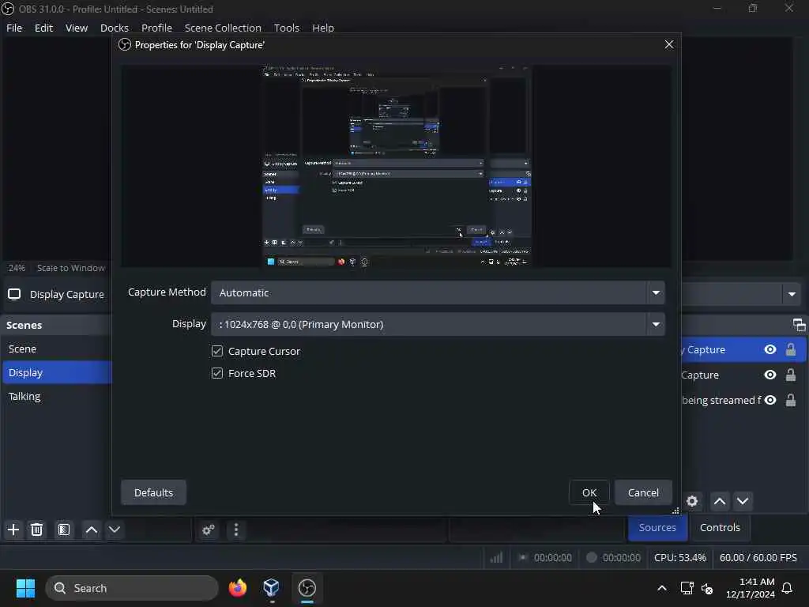Select the 'Scene' entry in Scenes list
Image resolution: width=809 pixels, height=607 pixels.
click(x=57, y=349)
